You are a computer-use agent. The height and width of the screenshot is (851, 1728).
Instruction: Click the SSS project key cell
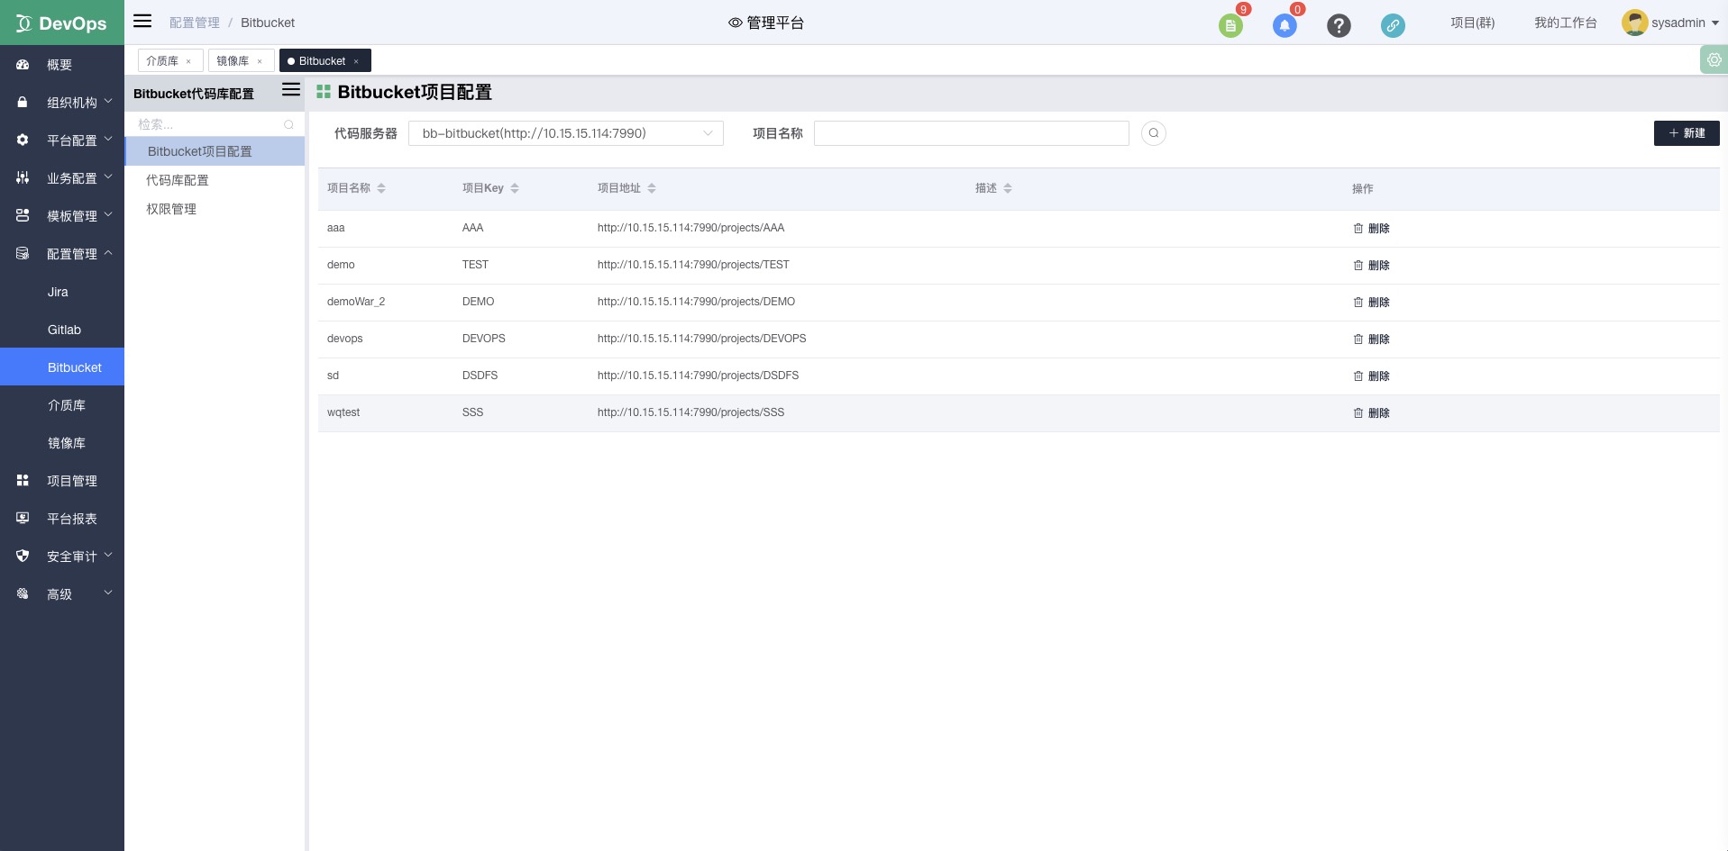pos(472,412)
